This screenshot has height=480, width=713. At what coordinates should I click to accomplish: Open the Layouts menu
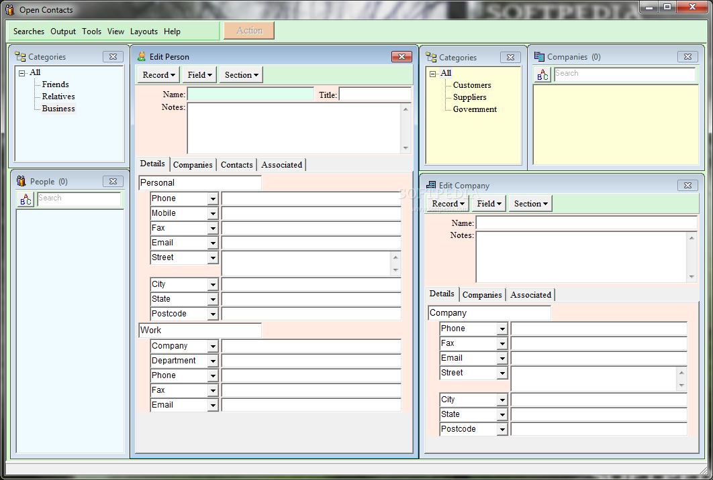click(x=144, y=32)
